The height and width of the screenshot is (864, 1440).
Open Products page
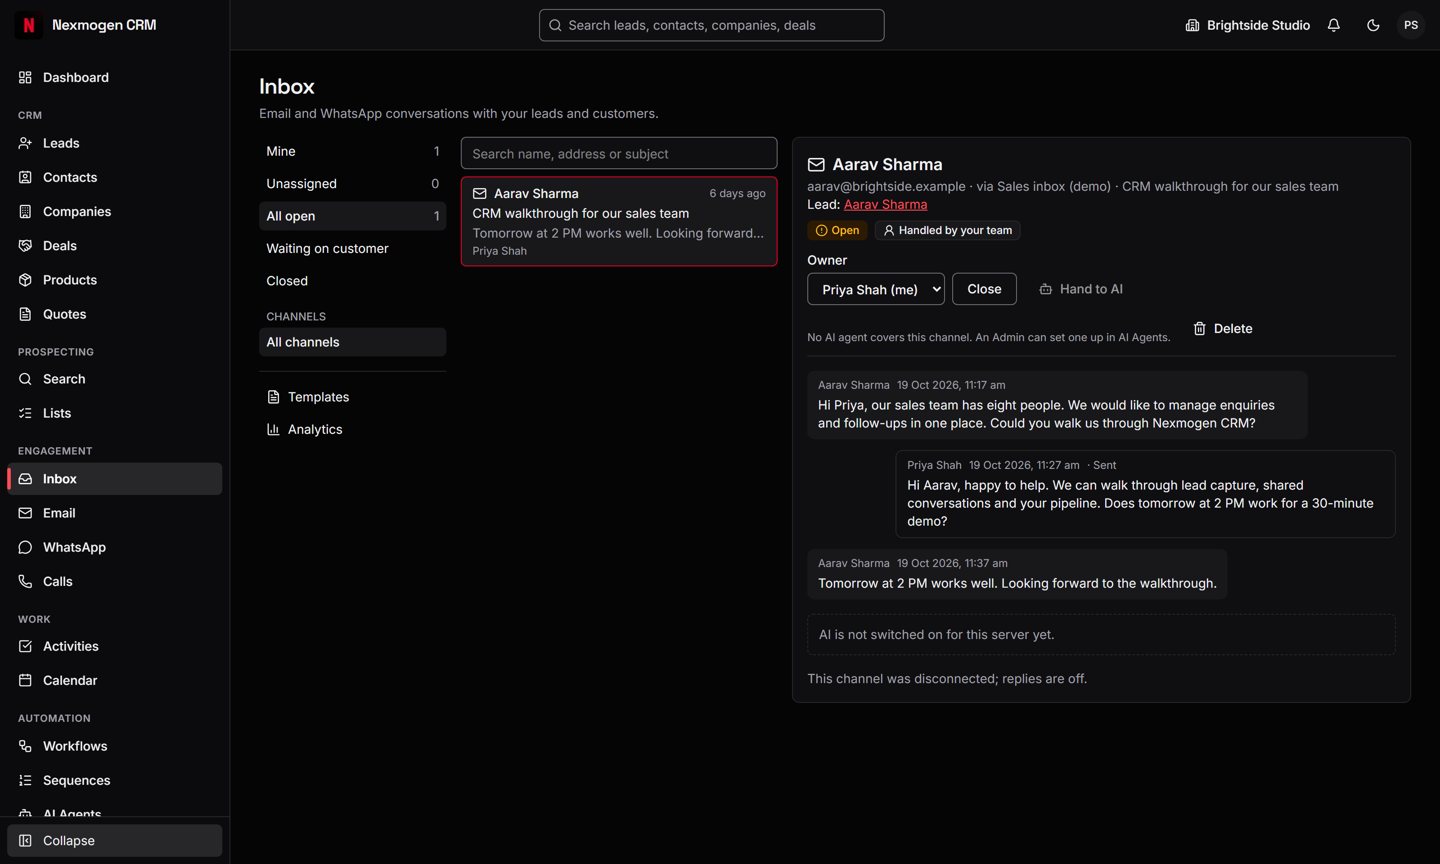[115, 280]
